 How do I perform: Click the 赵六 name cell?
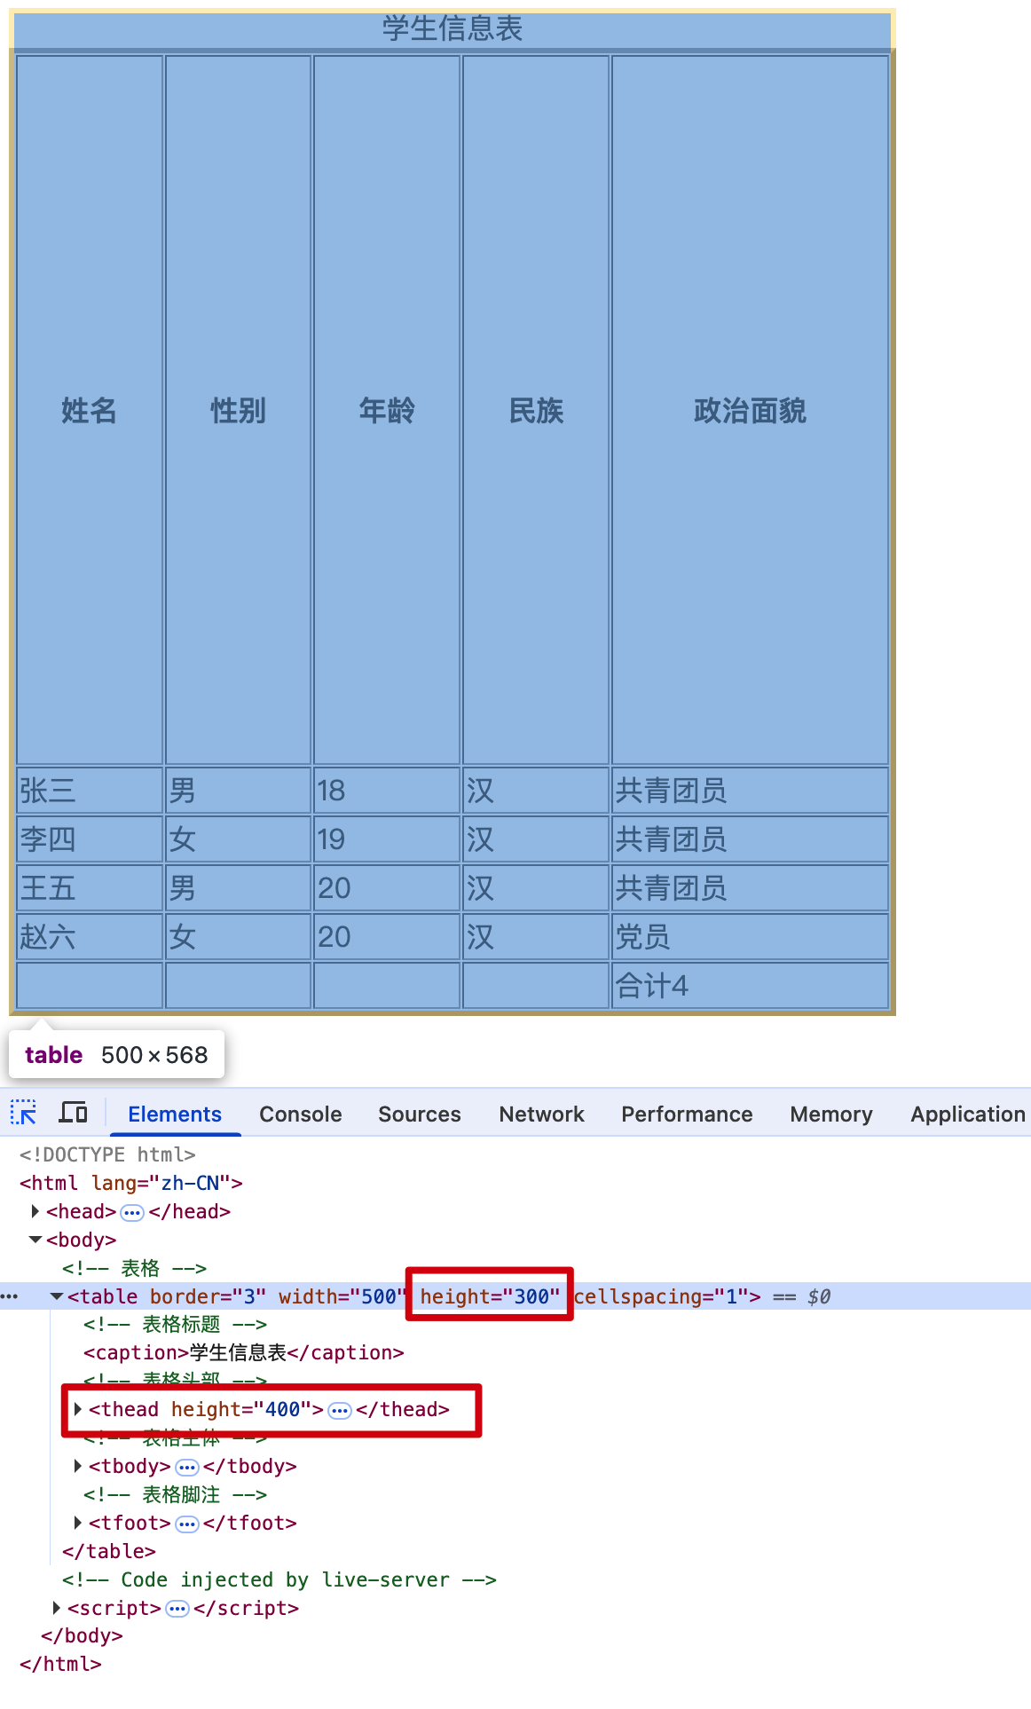(x=90, y=937)
